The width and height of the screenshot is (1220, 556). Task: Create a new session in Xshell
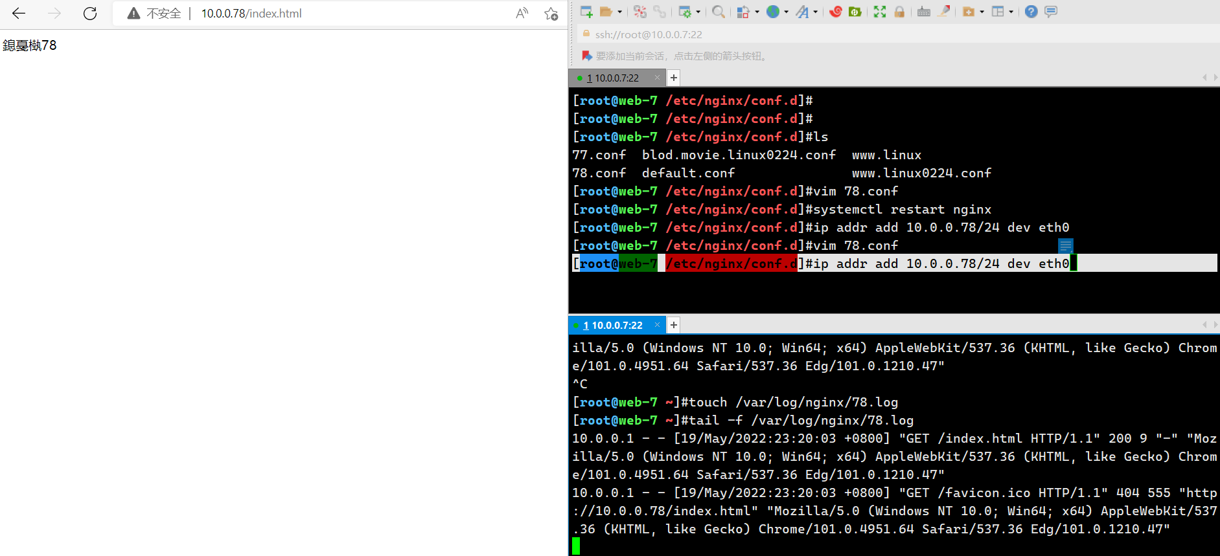(x=586, y=12)
